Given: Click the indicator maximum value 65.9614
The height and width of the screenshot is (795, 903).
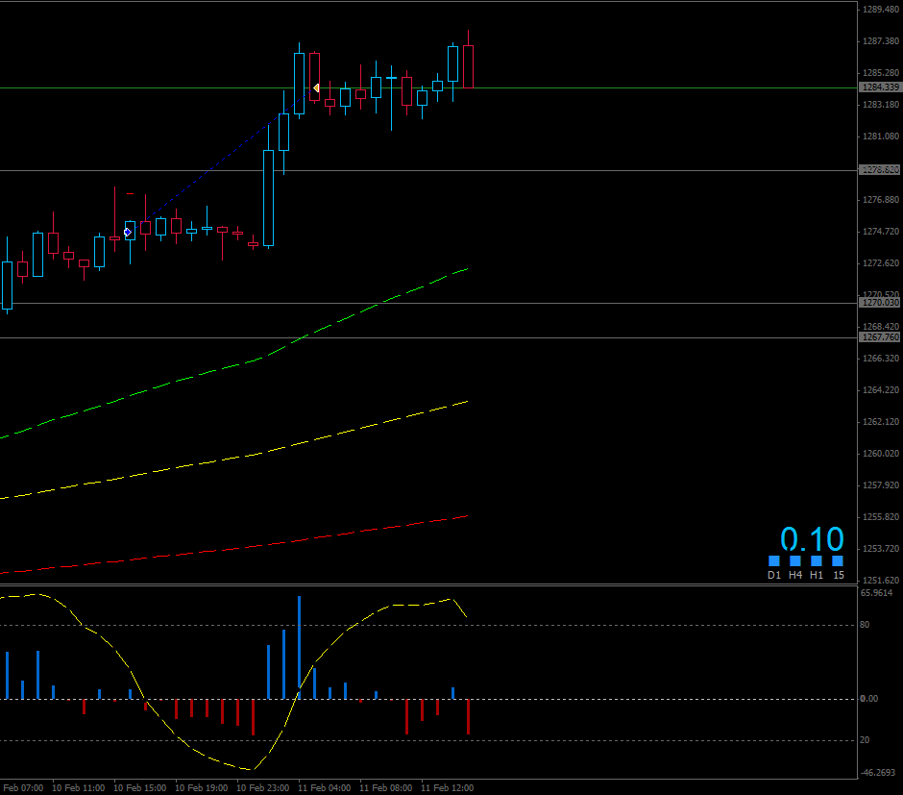Looking at the screenshot, I should click(x=876, y=593).
